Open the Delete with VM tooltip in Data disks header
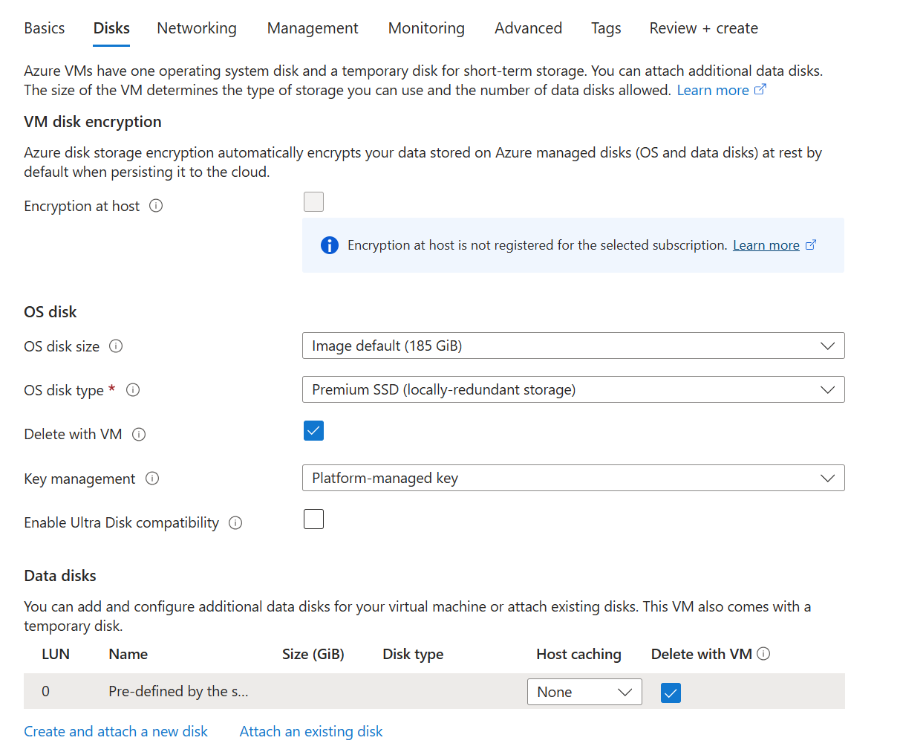This screenshot has height=752, width=900. [764, 654]
